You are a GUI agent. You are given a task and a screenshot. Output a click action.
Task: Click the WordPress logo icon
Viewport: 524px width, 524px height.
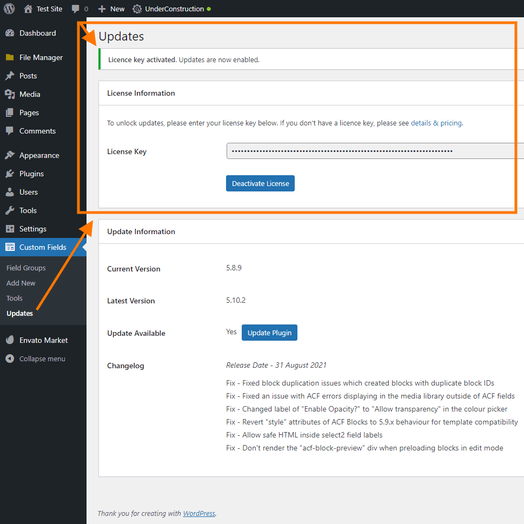click(x=9, y=9)
